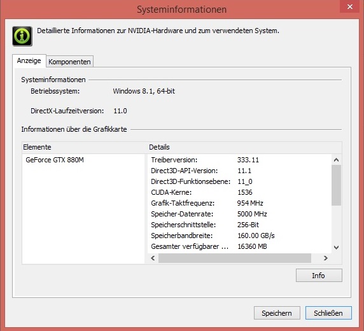The image size is (364, 331).
Task: Click the details list scroll-down arrow
Action: tap(336, 248)
